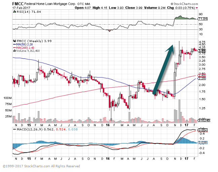Click the 0.038 histogram tag on MACD axis
Screen dimensions: 218x172
(203, 142)
